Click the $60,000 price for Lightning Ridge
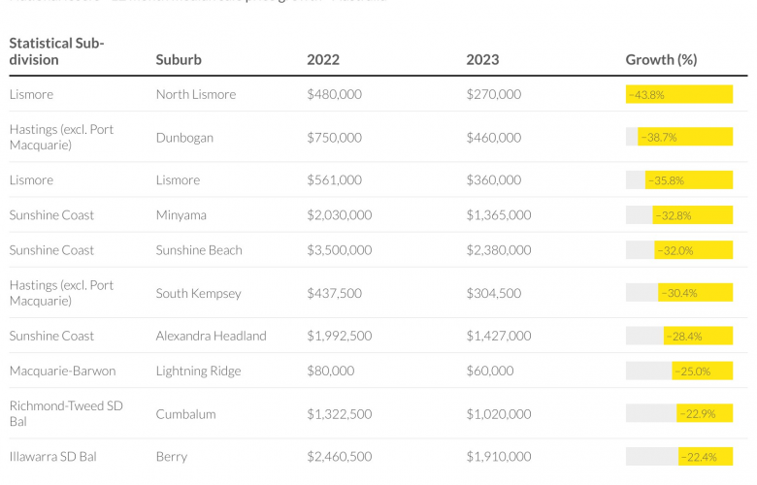The height and width of the screenshot is (485, 757). (x=489, y=371)
